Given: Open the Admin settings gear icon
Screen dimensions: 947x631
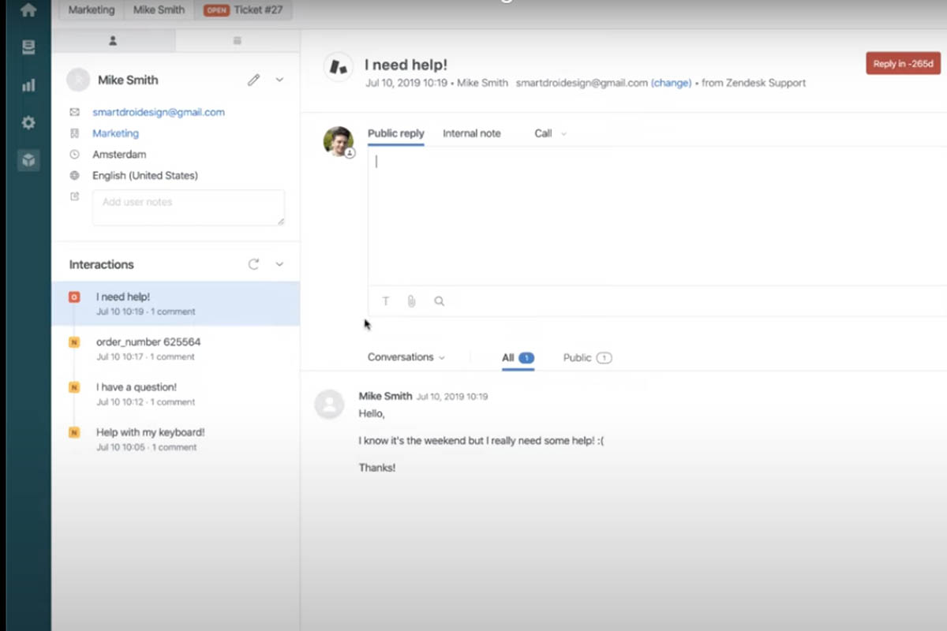Looking at the screenshot, I should click(x=28, y=123).
